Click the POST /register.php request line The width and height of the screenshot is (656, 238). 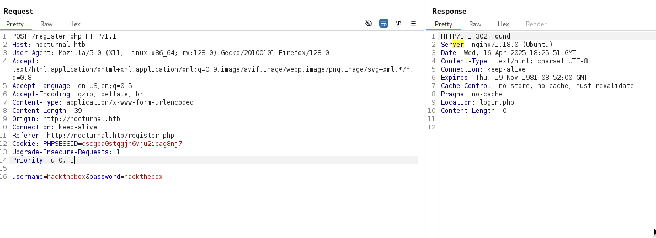[x=64, y=36]
